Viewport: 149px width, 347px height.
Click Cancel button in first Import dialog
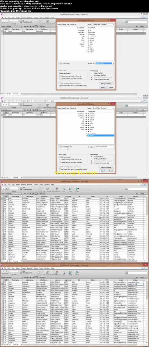[111, 87]
